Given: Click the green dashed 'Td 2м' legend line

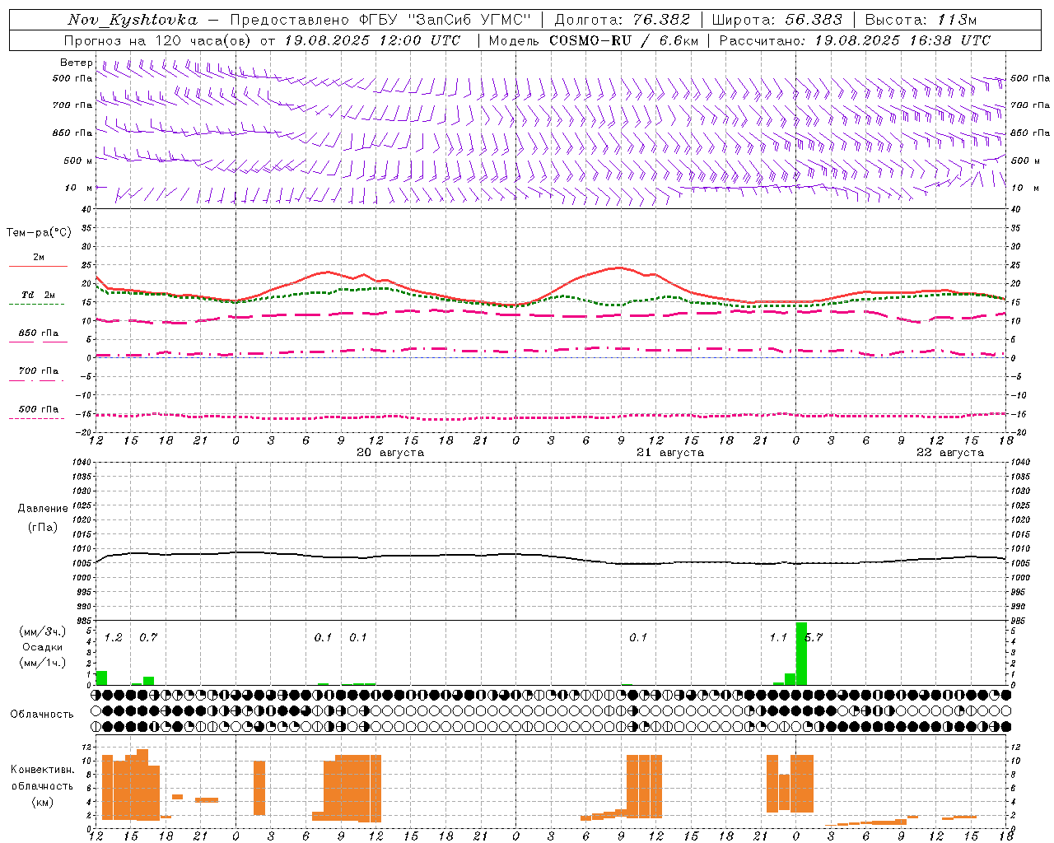Looking at the screenshot, I should click(36, 304).
